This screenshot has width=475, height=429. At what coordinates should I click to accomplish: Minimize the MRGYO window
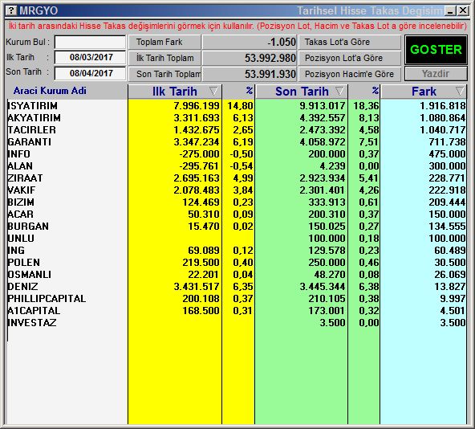(450, 11)
